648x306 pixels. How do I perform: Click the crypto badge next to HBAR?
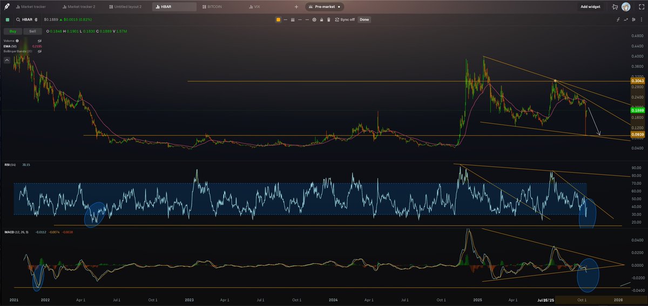pos(36,19)
